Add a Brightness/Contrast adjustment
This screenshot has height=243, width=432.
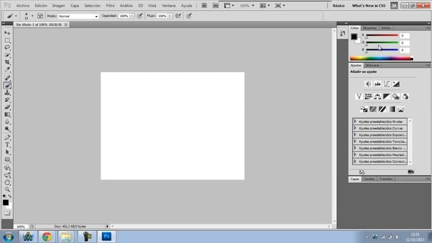[x=368, y=84]
